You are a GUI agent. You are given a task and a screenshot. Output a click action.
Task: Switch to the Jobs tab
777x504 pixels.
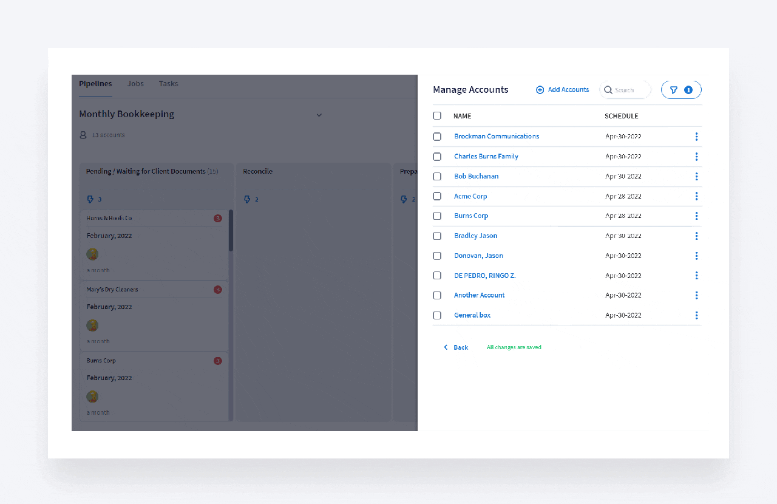pyautogui.click(x=135, y=84)
